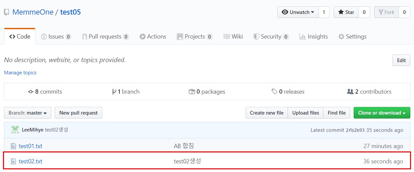View the 2 contributors page
The width and height of the screenshot is (414, 172).
369,92
